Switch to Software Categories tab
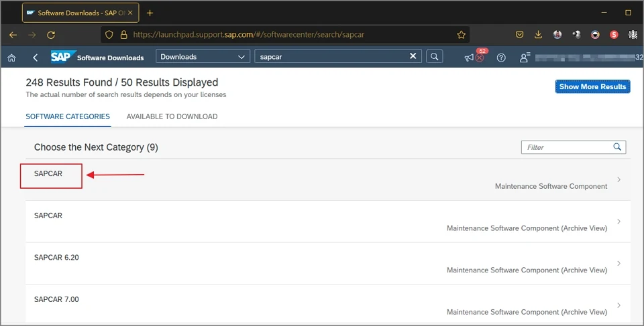 pyautogui.click(x=68, y=116)
